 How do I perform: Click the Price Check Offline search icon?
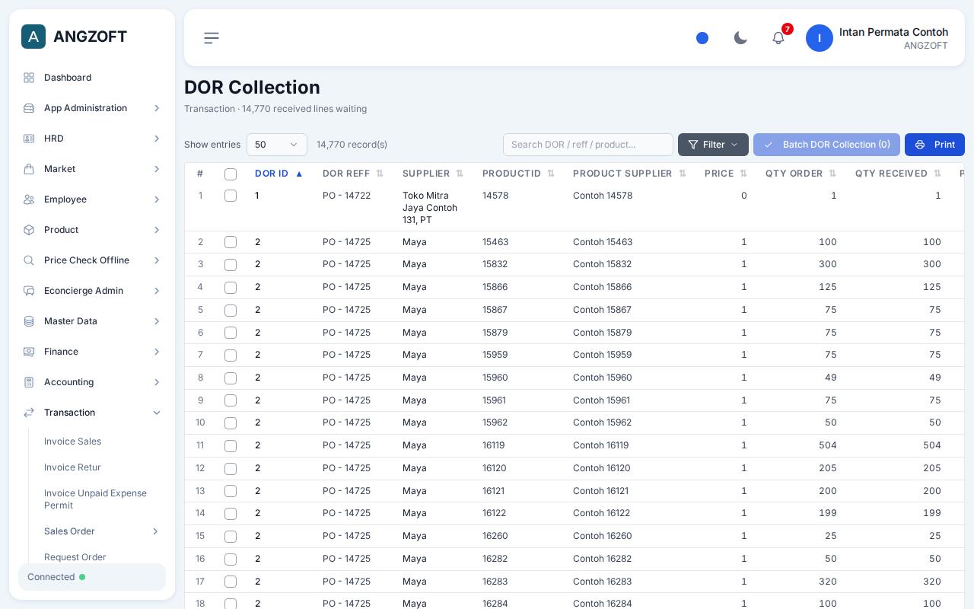pos(29,260)
